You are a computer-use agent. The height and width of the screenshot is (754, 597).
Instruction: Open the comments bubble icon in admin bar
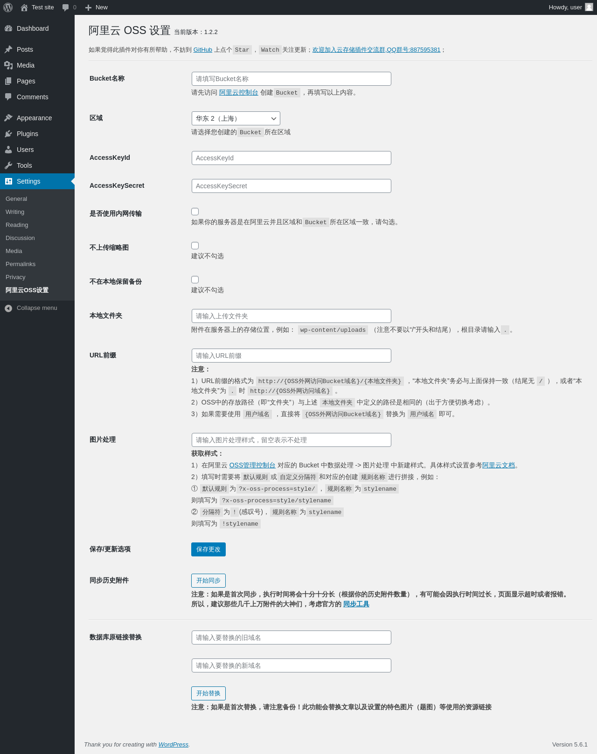tap(66, 7)
